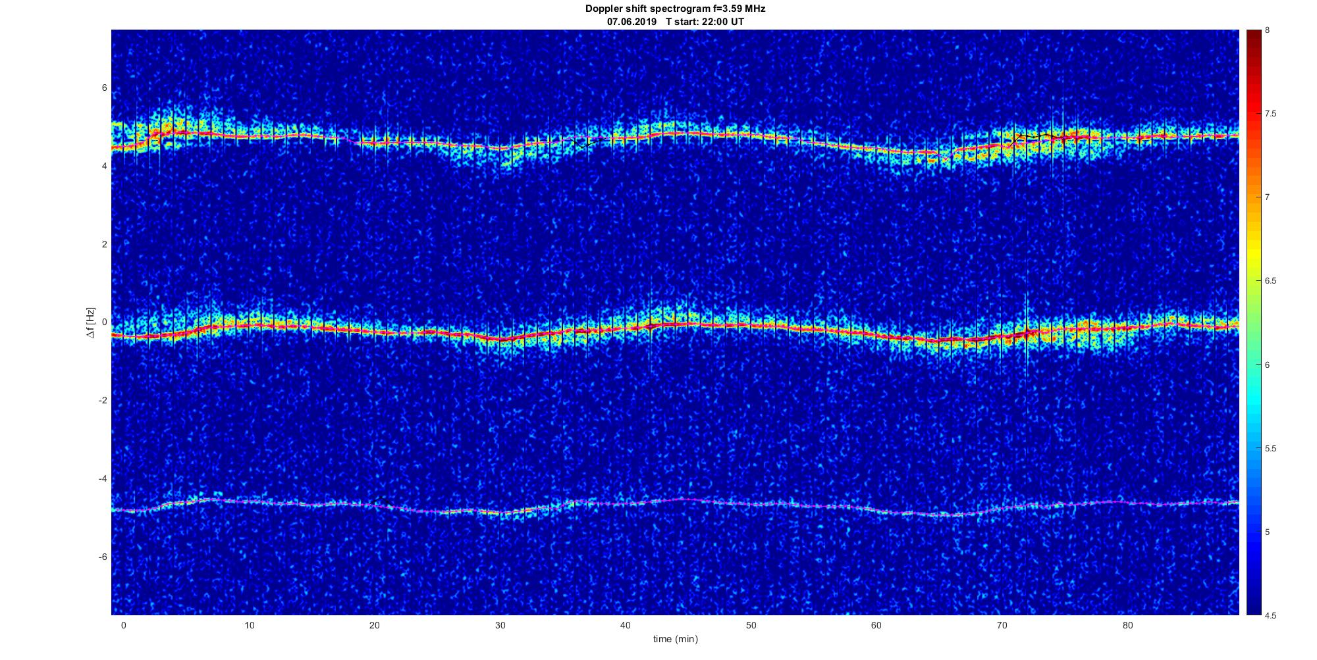Screen dimensions: 1317x660
Task: Click the middle signal trace near 30 minutes
Action: pyautogui.click(x=500, y=339)
